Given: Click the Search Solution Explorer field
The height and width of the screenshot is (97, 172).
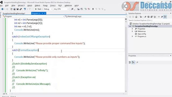Looking at the screenshot, I should (x=150, y=20).
